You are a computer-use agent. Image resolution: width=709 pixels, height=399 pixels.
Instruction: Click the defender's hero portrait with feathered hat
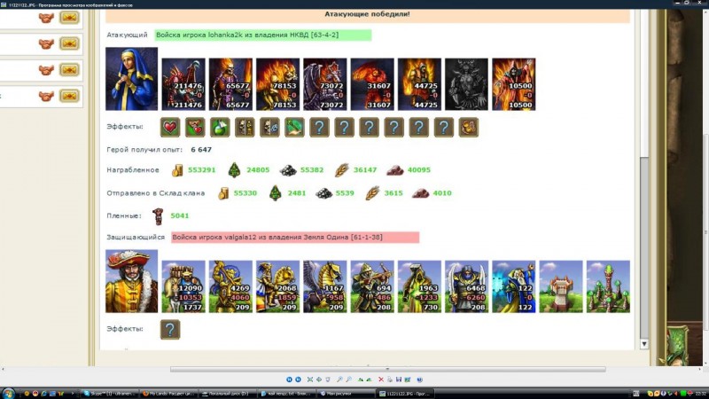[131, 281]
